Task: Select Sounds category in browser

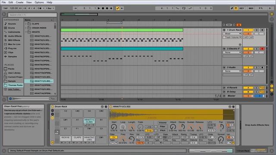Action: pos(12,24)
